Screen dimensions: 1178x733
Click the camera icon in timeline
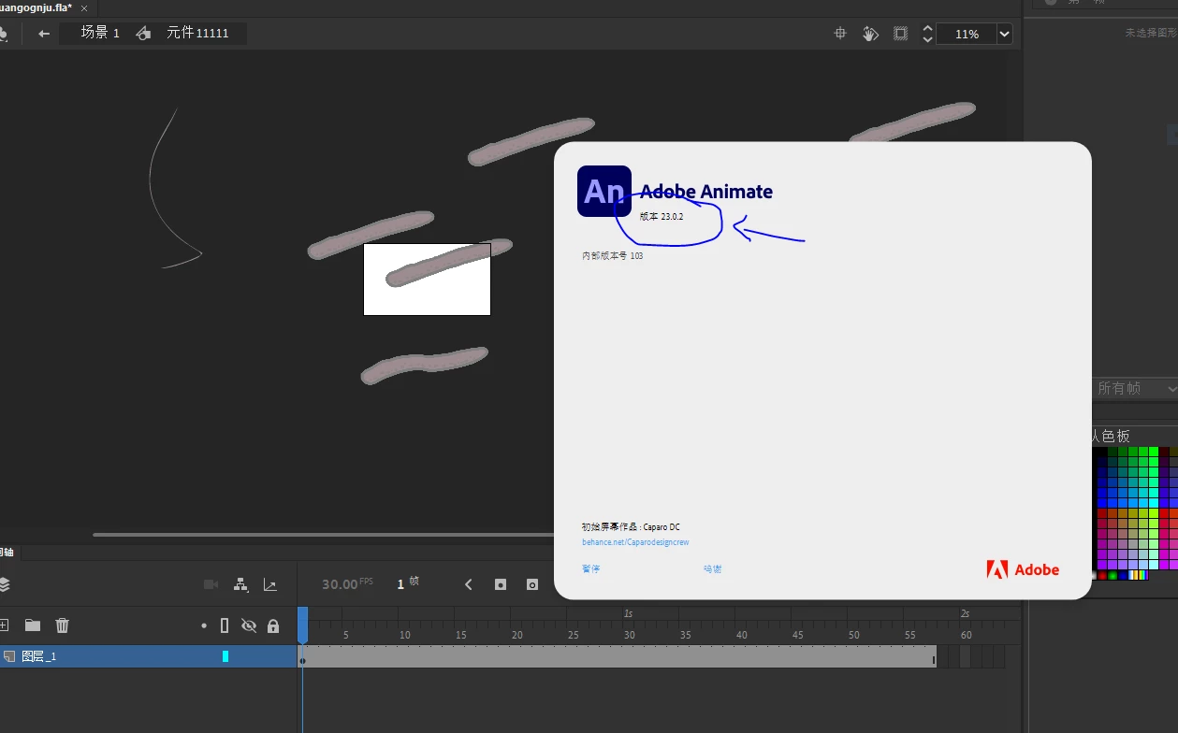click(x=211, y=584)
